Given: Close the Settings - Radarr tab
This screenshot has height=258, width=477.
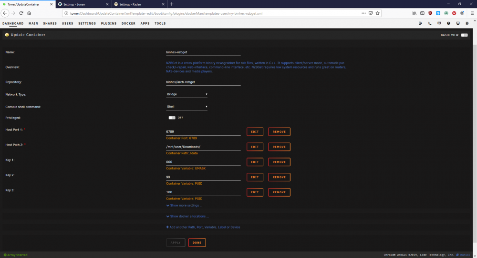Looking at the screenshot, I should click(163, 4).
